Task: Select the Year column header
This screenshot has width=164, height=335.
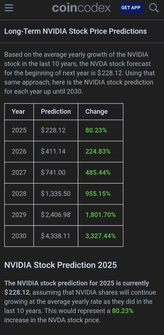Action: click(19, 112)
